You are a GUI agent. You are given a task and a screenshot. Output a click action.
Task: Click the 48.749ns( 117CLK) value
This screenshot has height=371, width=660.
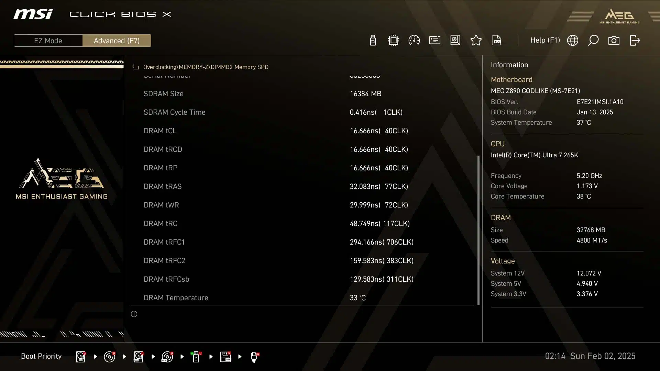pyautogui.click(x=380, y=224)
